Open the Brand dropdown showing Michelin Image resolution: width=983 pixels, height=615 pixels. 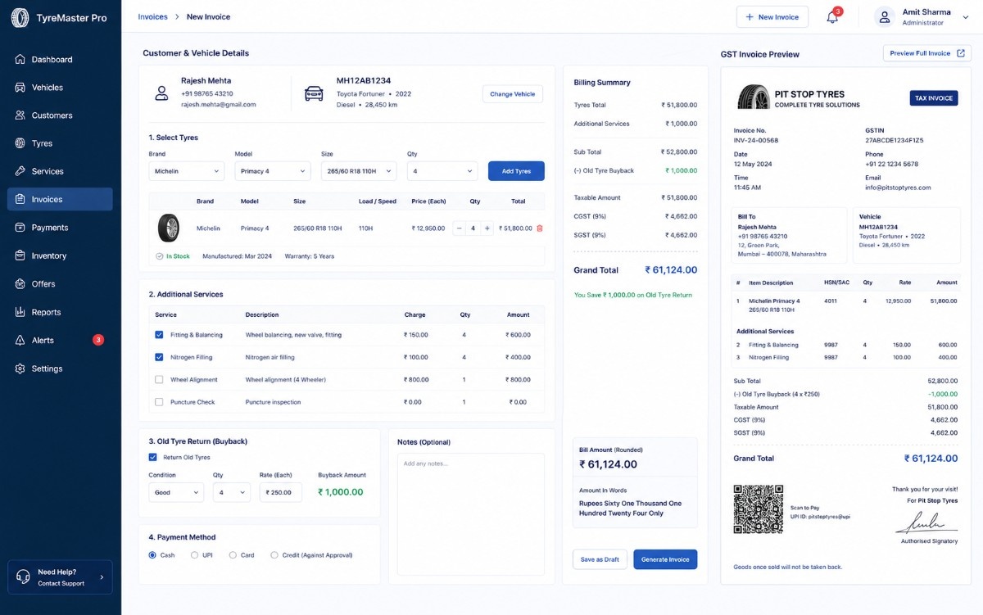click(x=186, y=171)
